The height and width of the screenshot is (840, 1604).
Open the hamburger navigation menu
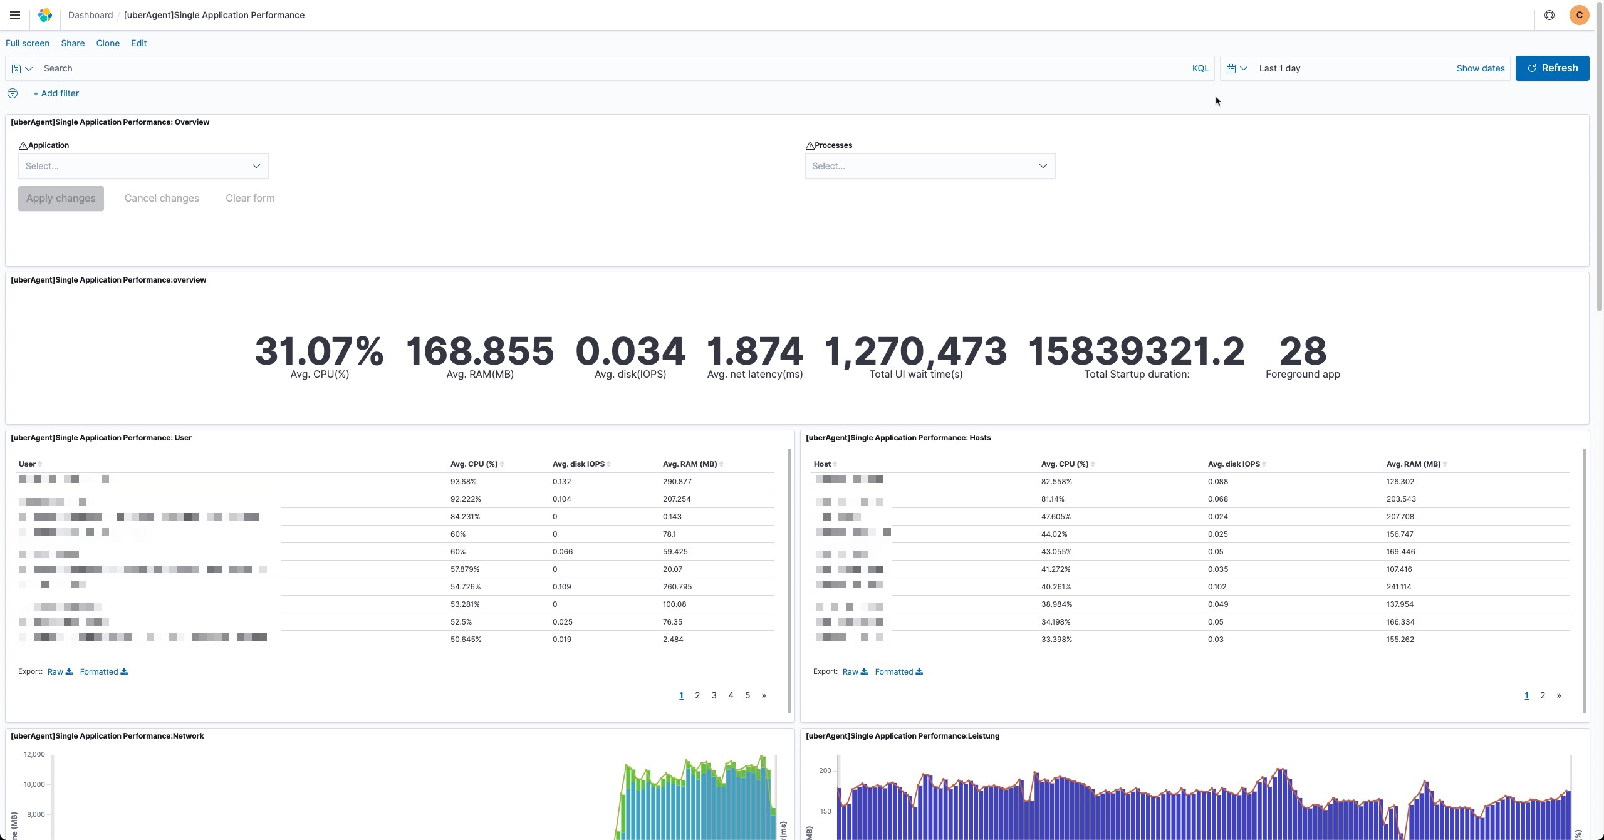[x=15, y=15]
